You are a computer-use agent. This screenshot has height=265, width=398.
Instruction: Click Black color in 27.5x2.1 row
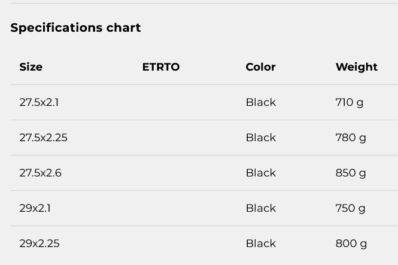(261, 102)
